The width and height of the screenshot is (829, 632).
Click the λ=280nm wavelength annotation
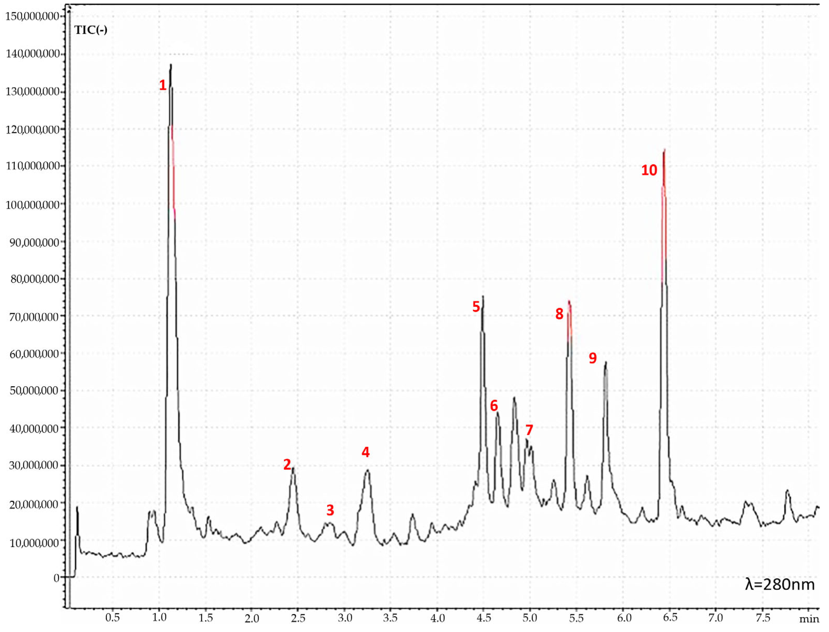pos(780,585)
